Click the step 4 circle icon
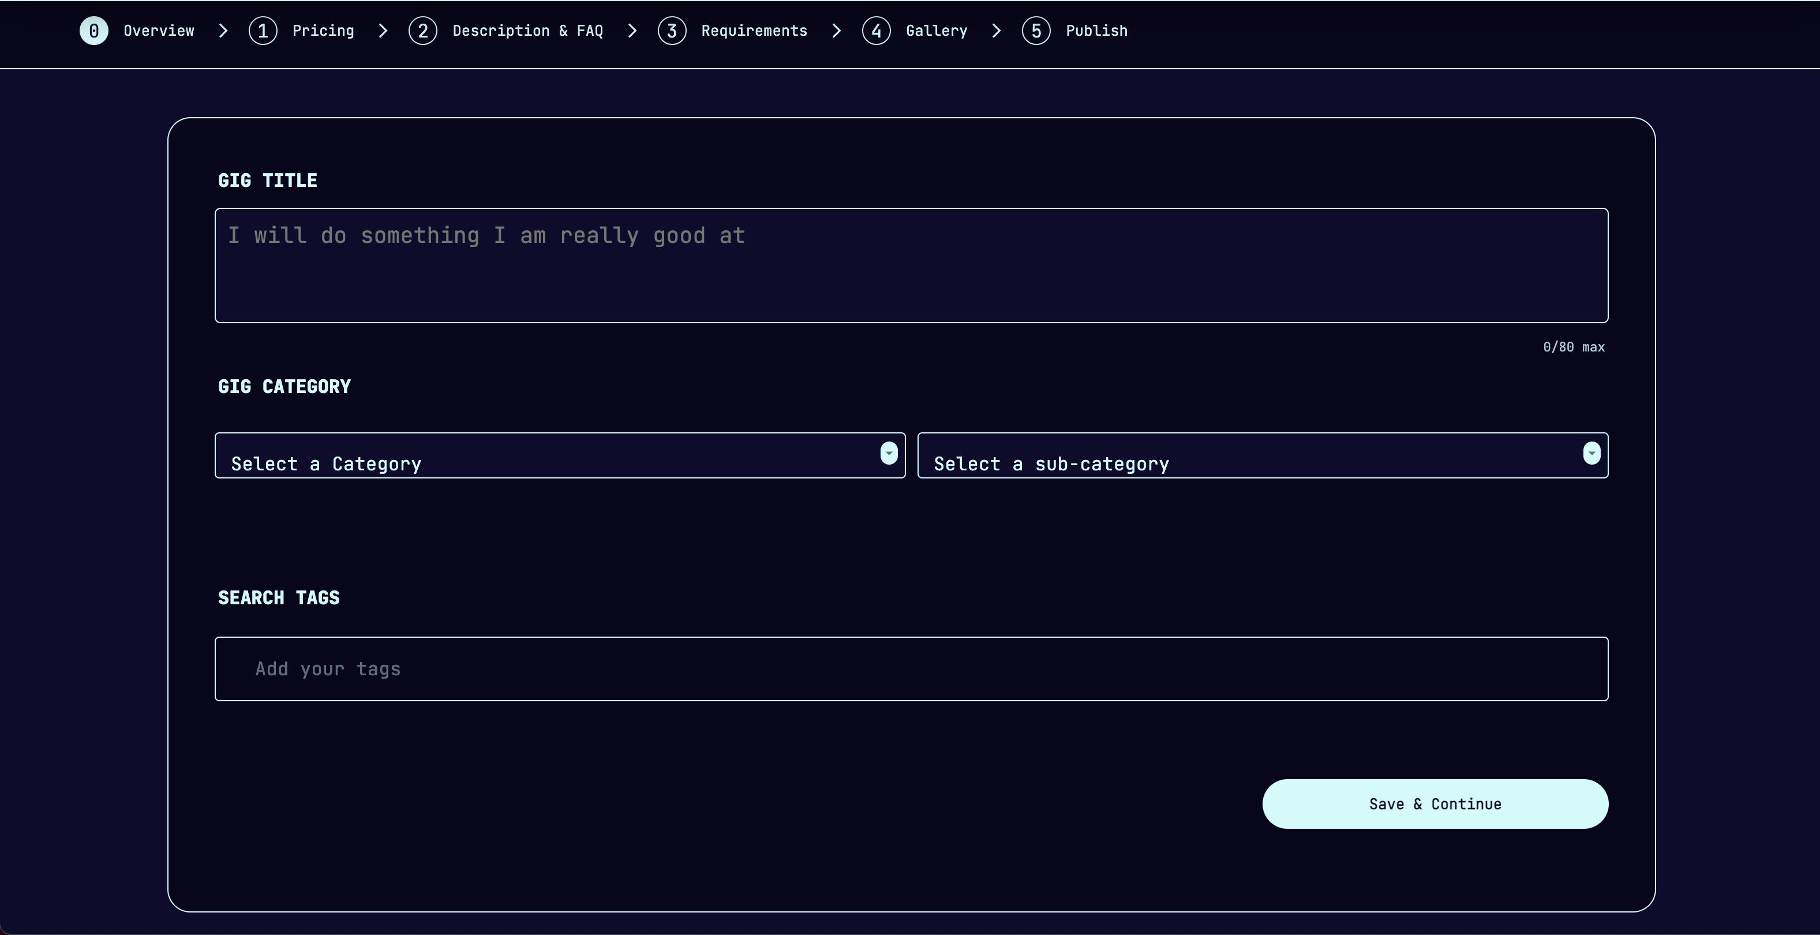 (876, 31)
